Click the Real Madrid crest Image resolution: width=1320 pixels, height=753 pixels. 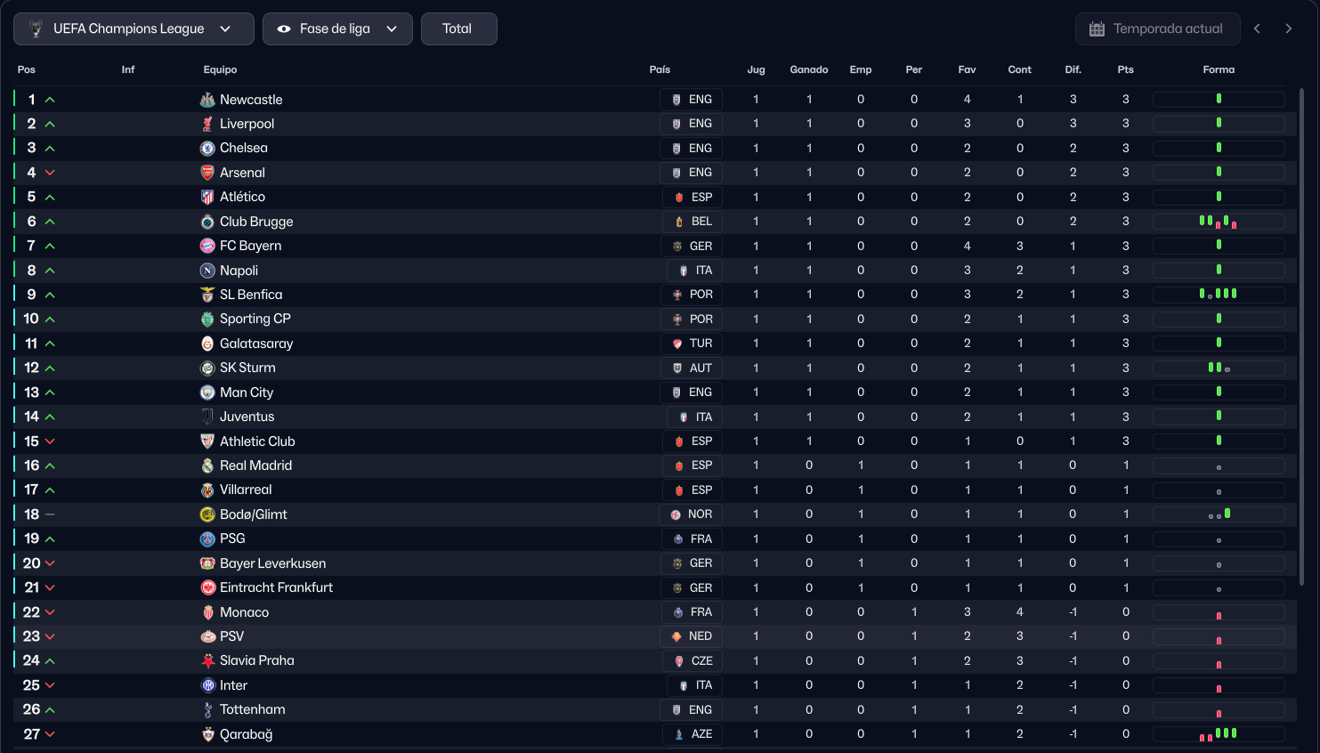(207, 466)
